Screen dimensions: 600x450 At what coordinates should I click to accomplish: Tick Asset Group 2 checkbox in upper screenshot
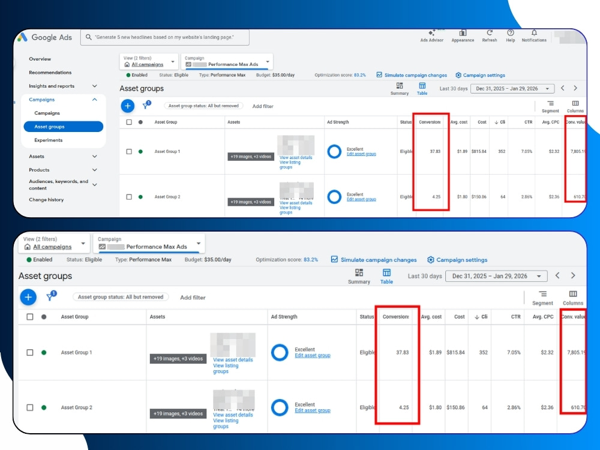129,197
